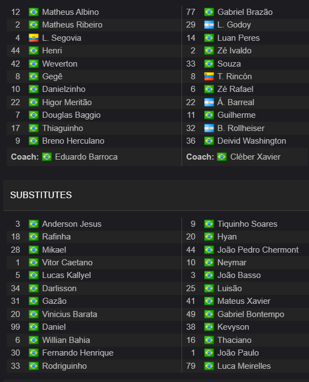This screenshot has height=382, width=309.
Task: Open Tiquinho Soares player page
Action: (247, 224)
